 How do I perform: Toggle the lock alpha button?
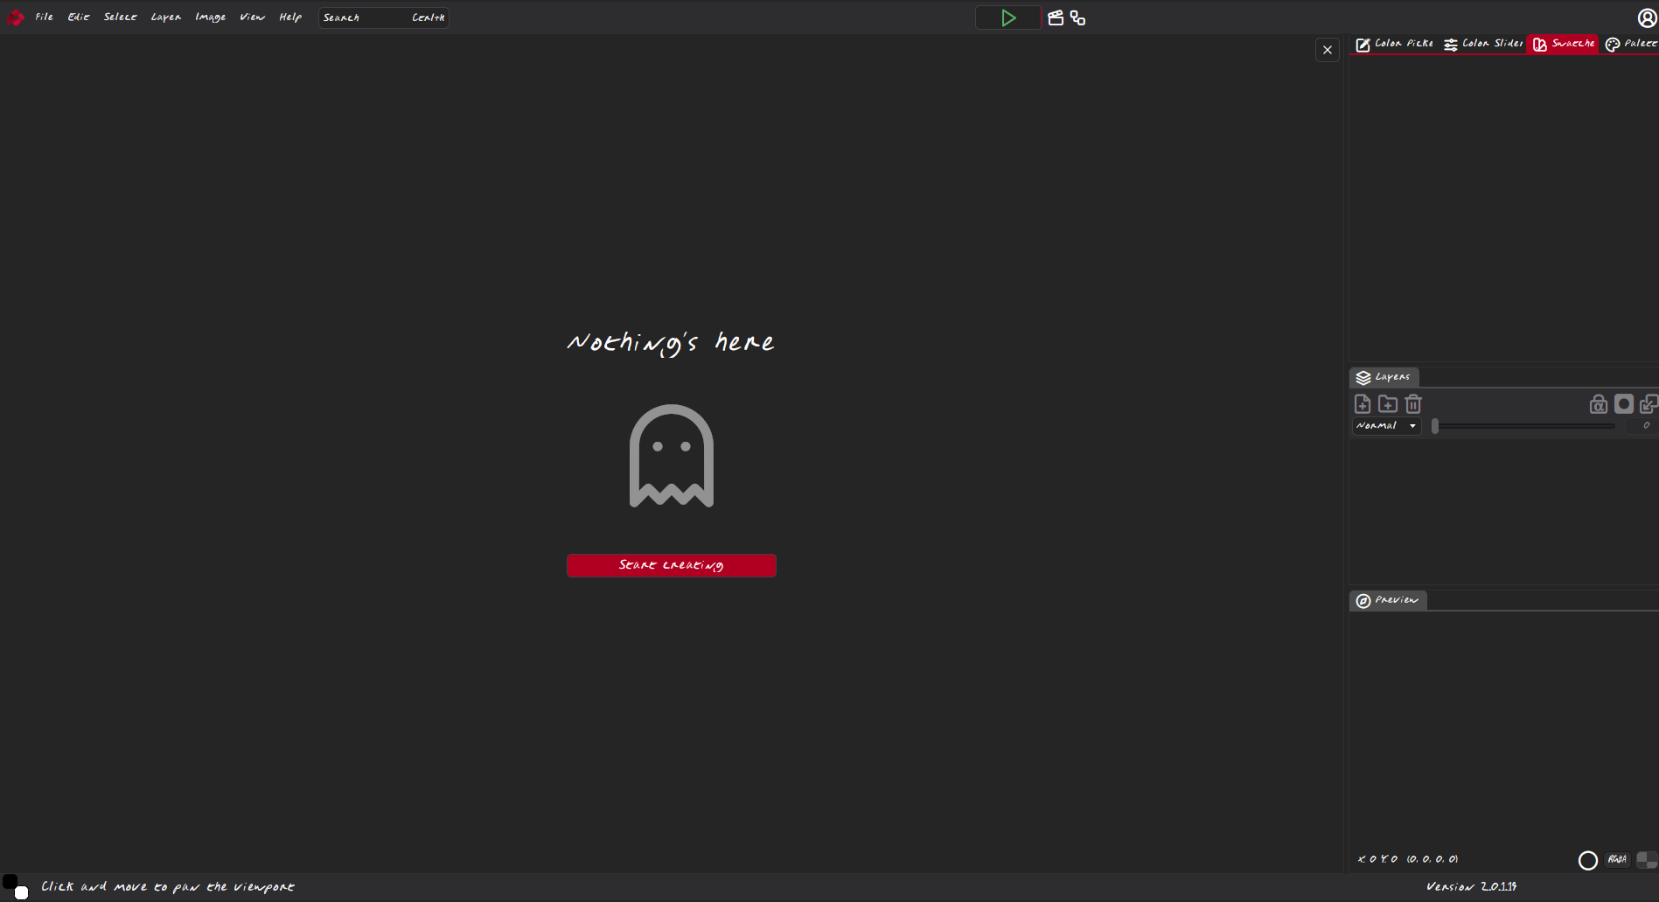point(1598,403)
